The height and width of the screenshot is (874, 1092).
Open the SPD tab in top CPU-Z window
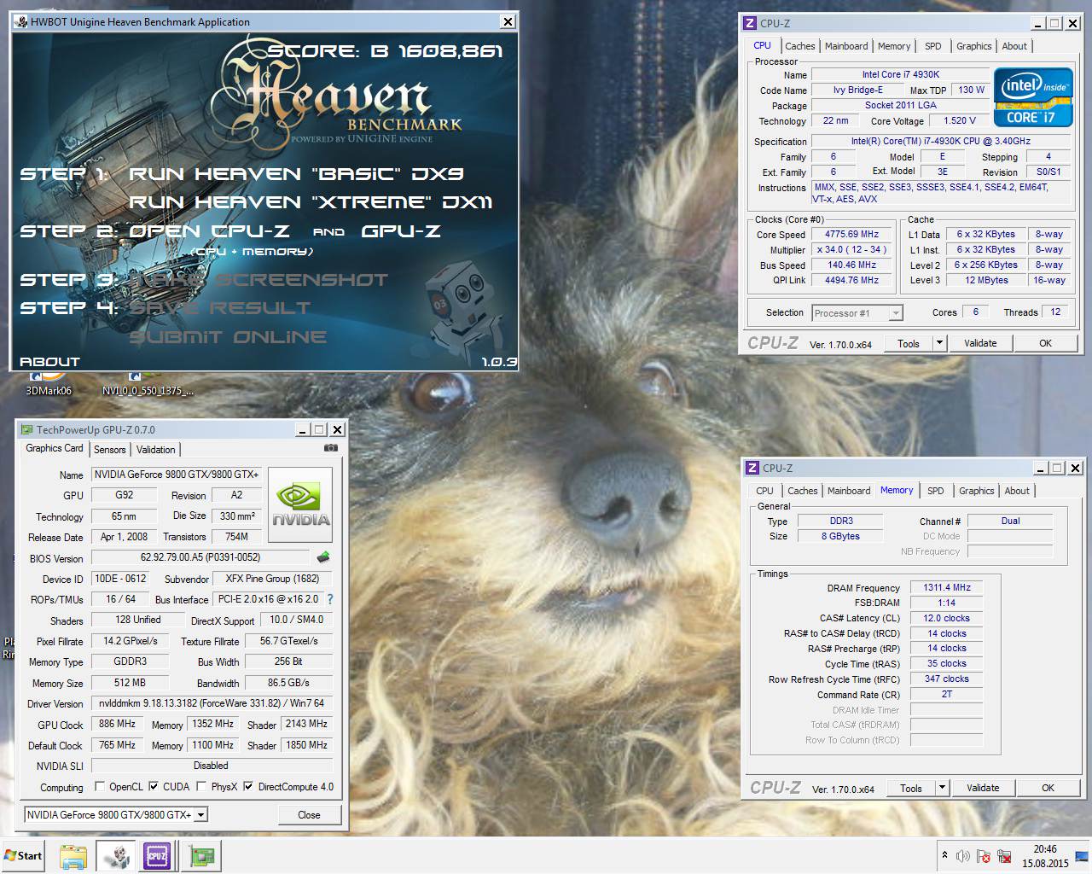(x=933, y=46)
